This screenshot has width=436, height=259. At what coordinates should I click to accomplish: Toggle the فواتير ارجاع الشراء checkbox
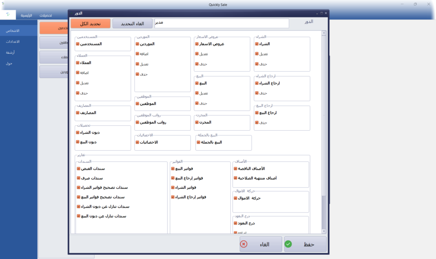point(173,197)
